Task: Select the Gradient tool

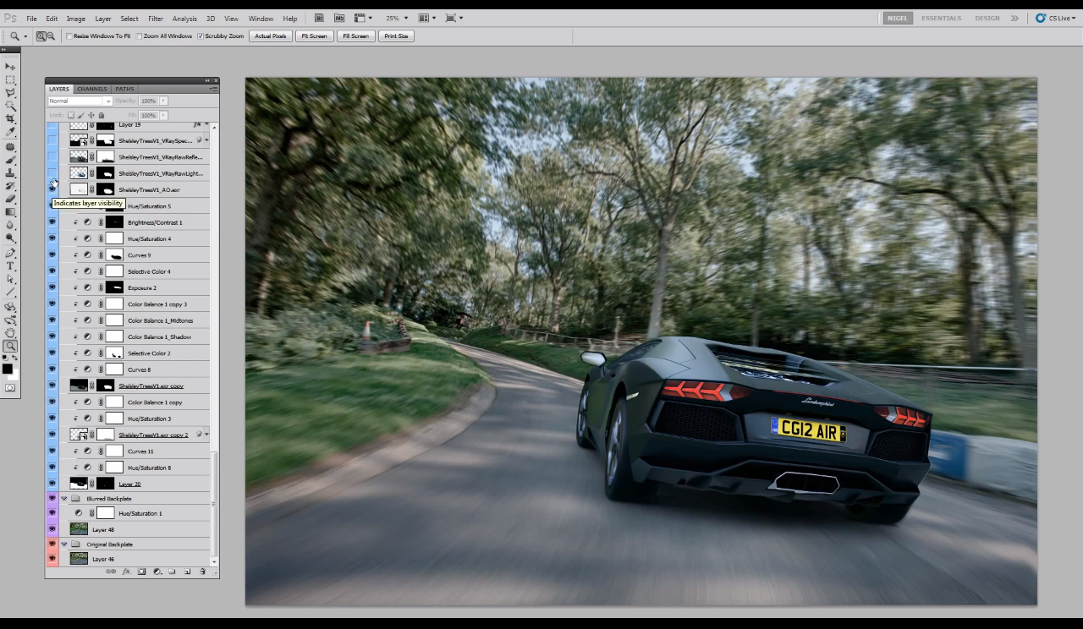Action: 10,211
